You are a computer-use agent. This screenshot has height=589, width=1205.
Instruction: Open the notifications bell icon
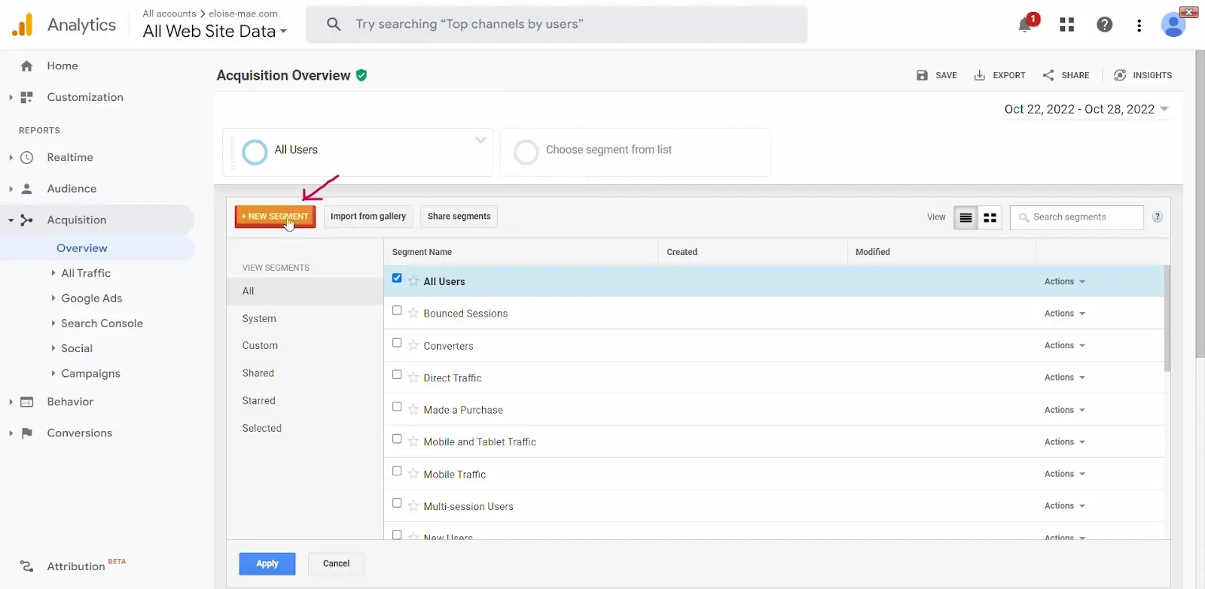(1024, 26)
